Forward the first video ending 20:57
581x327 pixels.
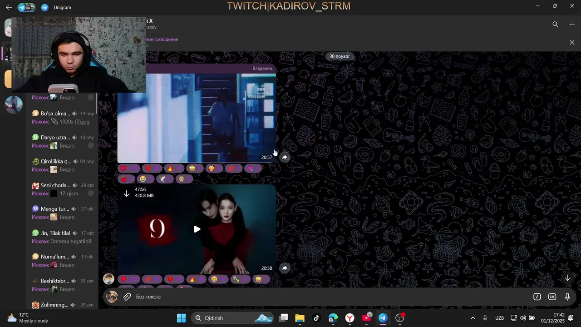285,157
